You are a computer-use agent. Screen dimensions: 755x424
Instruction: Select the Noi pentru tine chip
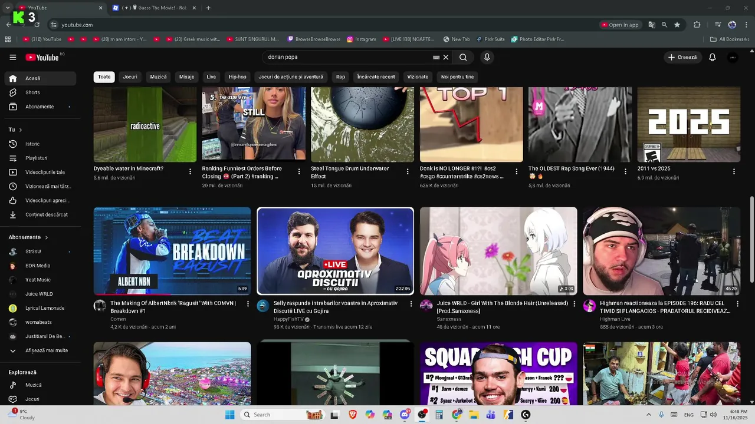457,77
